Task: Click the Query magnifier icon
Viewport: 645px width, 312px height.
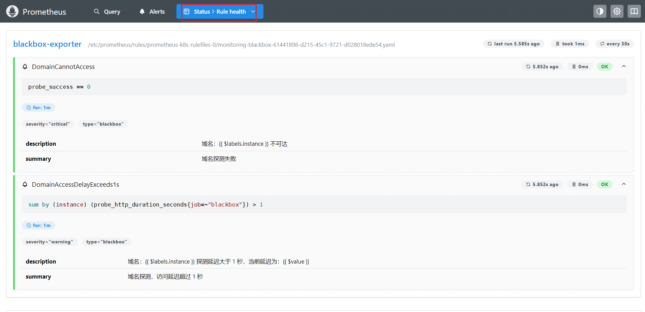Action: coord(97,11)
